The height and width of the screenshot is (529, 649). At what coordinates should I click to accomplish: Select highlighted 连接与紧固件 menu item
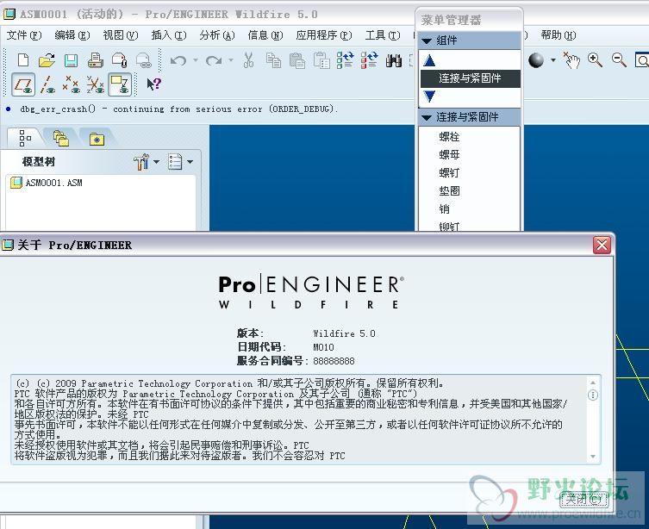coord(471,78)
